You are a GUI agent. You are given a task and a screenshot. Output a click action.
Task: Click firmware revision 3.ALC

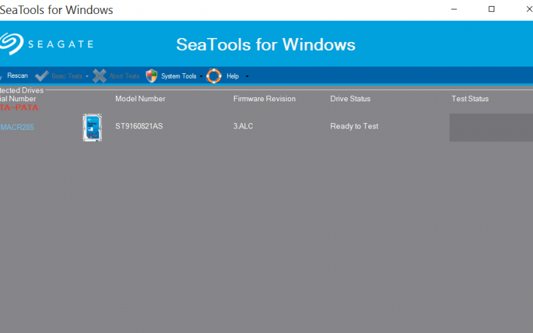pyautogui.click(x=243, y=126)
